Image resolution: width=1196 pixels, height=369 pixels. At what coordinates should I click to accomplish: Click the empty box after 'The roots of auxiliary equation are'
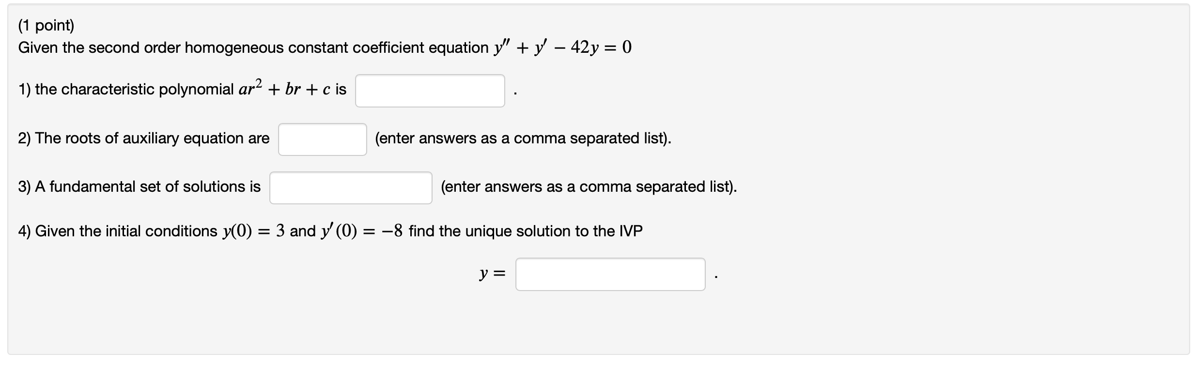(x=323, y=139)
